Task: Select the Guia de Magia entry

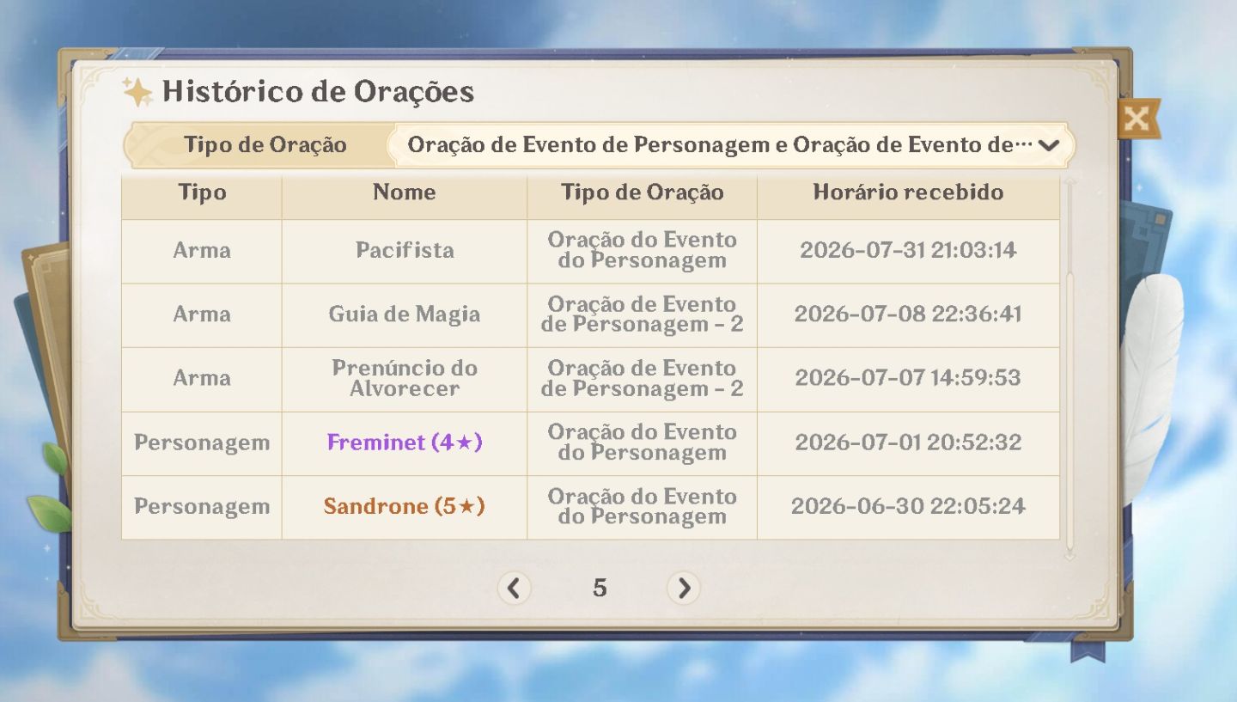Action: [405, 314]
